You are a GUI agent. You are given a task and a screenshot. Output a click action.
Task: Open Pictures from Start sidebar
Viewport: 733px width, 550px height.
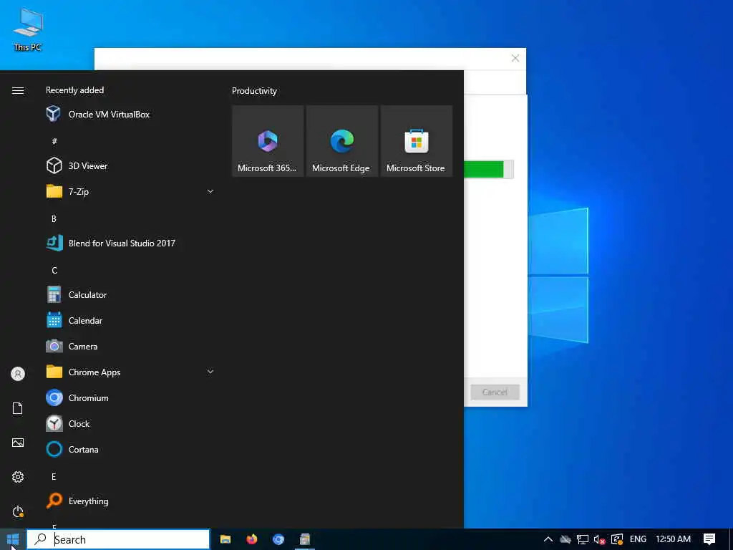[18, 443]
